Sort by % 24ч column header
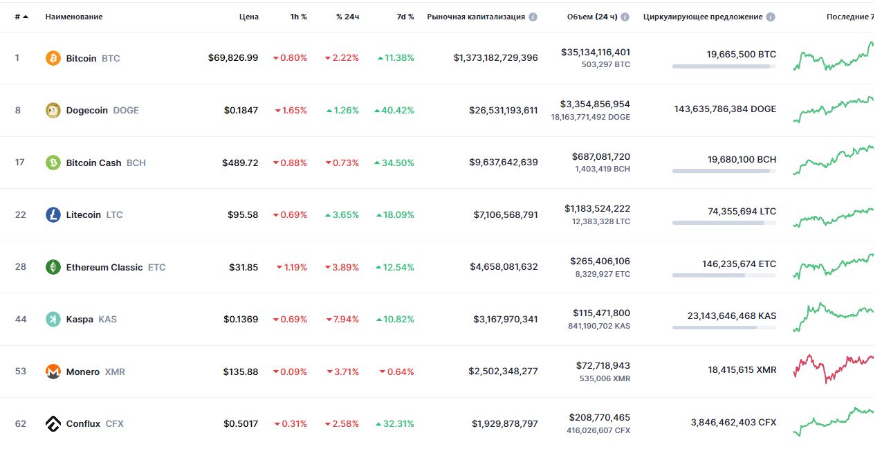891x449 pixels. click(347, 17)
